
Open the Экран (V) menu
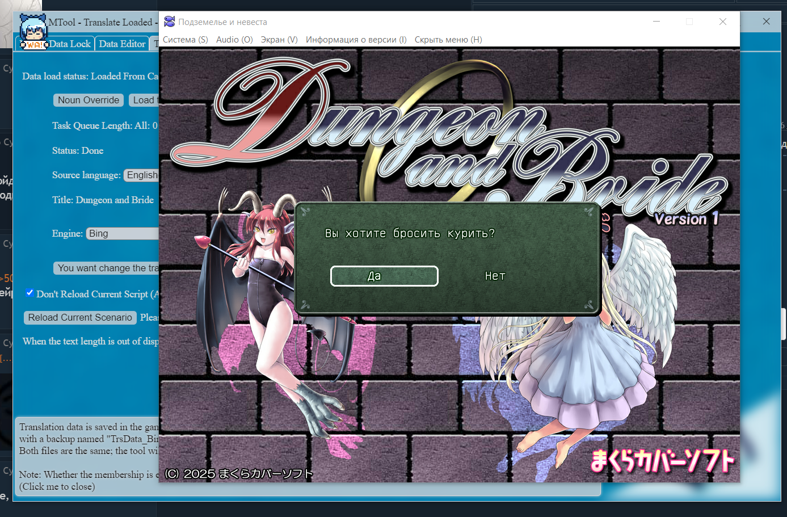coord(279,40)
